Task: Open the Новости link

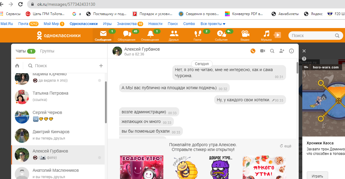Action: [155, 24]
